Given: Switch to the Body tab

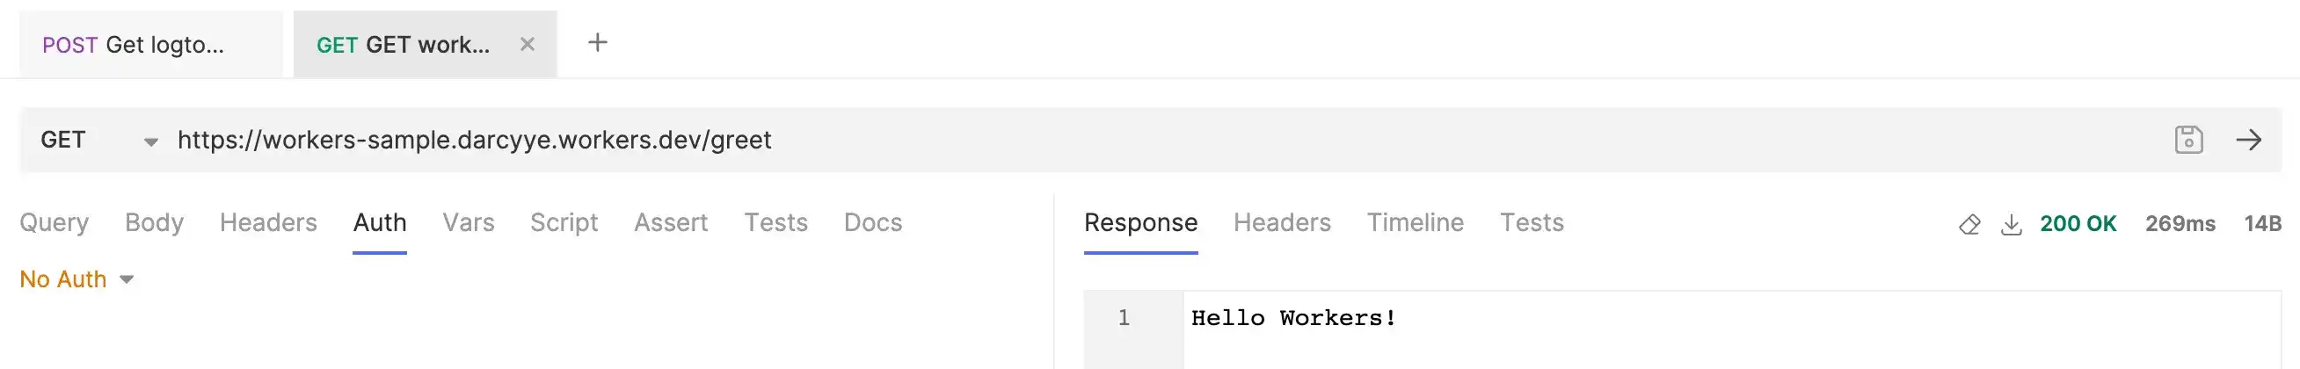Looking at the screenshot, I should tap(154, 223).
